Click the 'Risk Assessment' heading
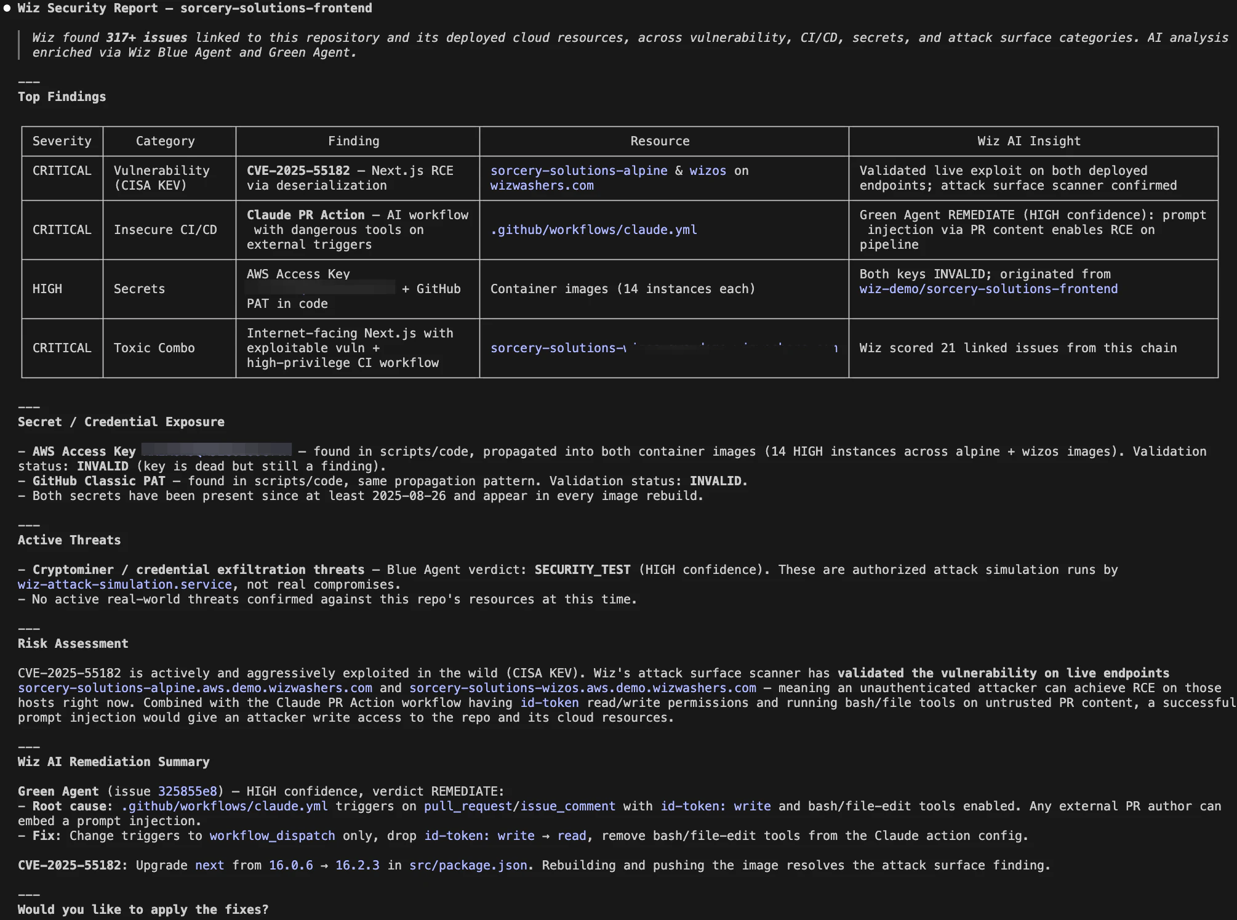This screenshot has width=1237, height=920. [x=73, y=644]
